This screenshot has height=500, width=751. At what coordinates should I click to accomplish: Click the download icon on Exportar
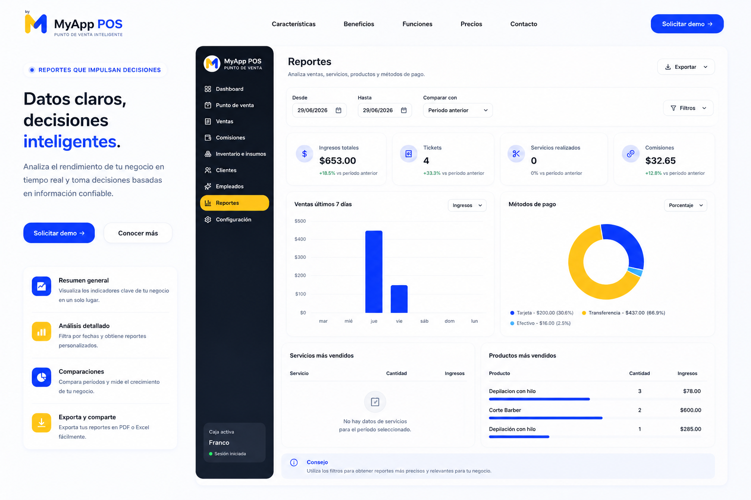[x=668, y=67]
